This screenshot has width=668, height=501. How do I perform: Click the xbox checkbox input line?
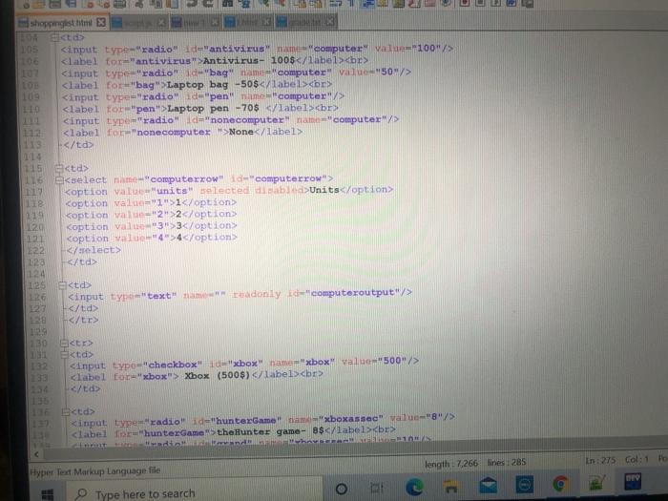(x=244, y=364)
